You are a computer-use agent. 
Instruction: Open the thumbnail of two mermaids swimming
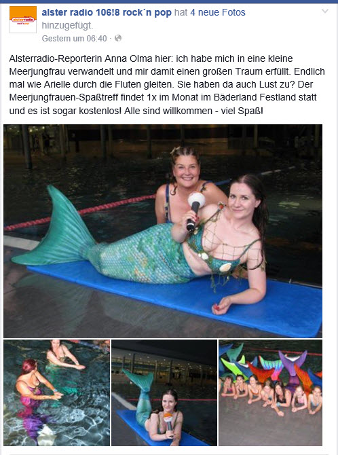pos(57,393)
